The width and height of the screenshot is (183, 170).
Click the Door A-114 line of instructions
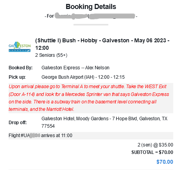[x=89, y=94]
